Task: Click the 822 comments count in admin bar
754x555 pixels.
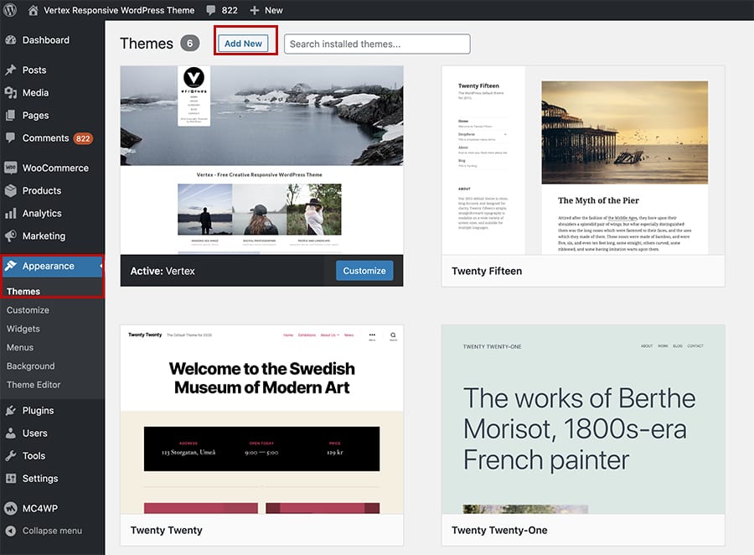Action: tap(230, 10)
